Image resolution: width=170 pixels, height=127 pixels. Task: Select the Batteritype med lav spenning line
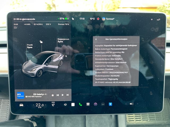pyautogui.click(x=110, y=52)
